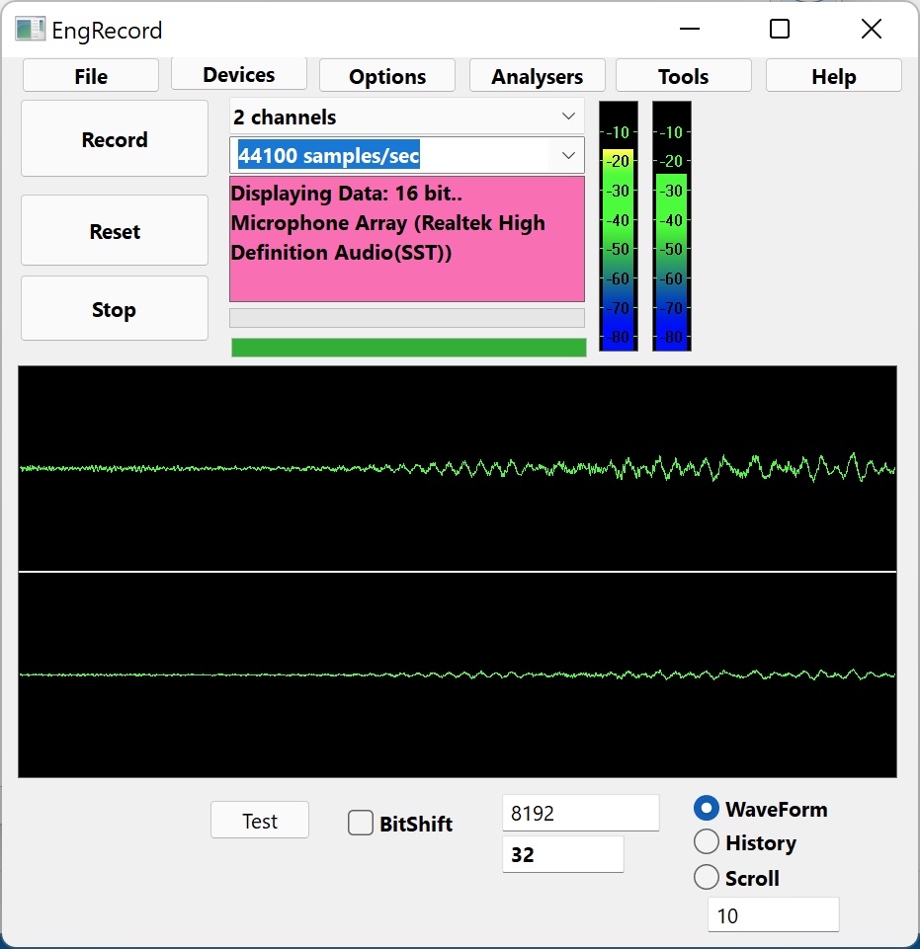Open the Help menu
The height and width of the screenshot is (949, 920).
coord(833,76)
